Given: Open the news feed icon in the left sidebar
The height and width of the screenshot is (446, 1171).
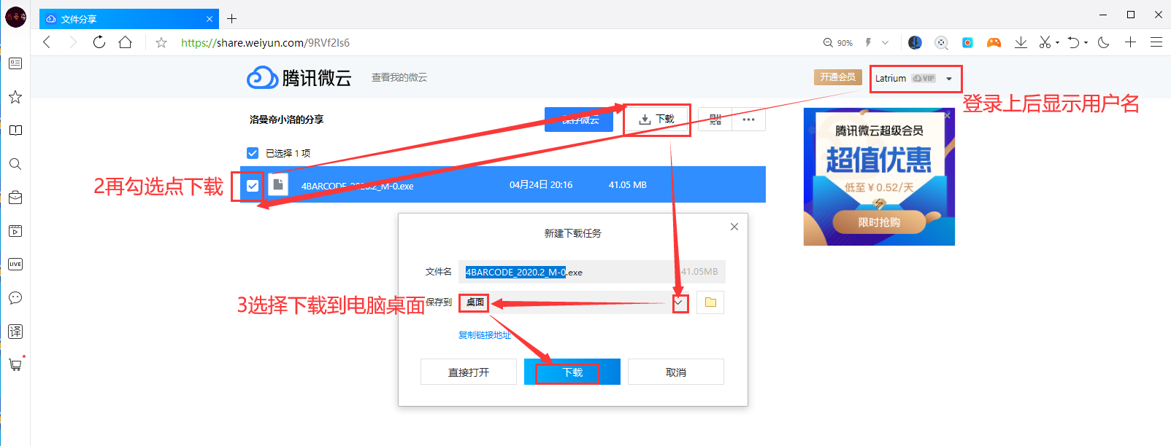Looking at the screenshot, I should (x=15, y=63).
